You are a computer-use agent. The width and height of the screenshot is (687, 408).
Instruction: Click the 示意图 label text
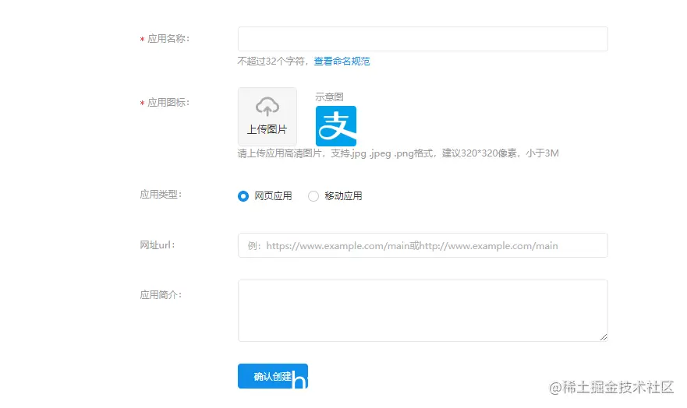coord(329,97)
